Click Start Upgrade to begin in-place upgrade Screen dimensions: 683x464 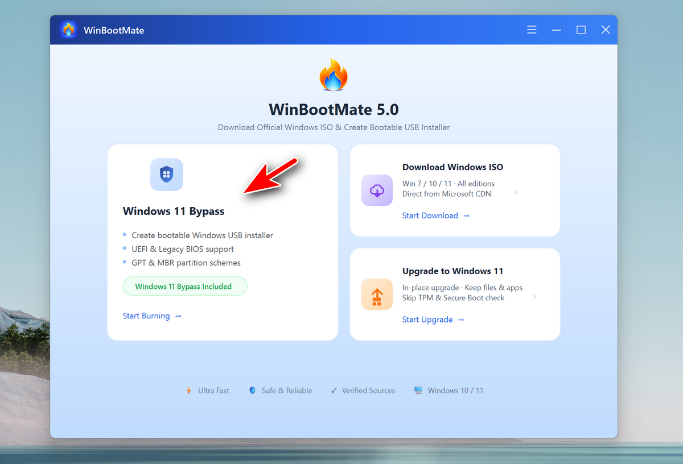click(x=428, y=320)
